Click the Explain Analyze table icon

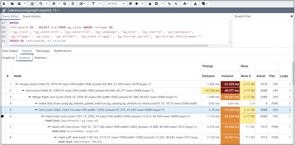pyautogui.click(x=156, y=4)
